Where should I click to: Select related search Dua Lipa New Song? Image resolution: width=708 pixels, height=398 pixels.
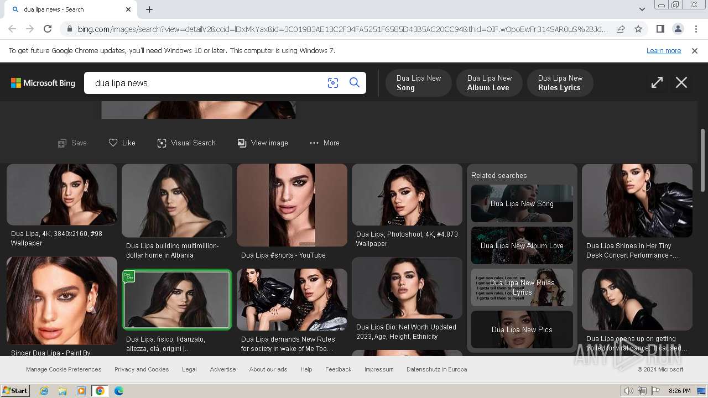point(522,203)
